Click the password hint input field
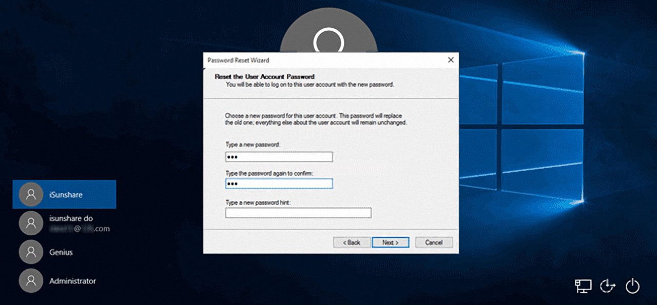657x305 pixels. [x=298, y=212]
